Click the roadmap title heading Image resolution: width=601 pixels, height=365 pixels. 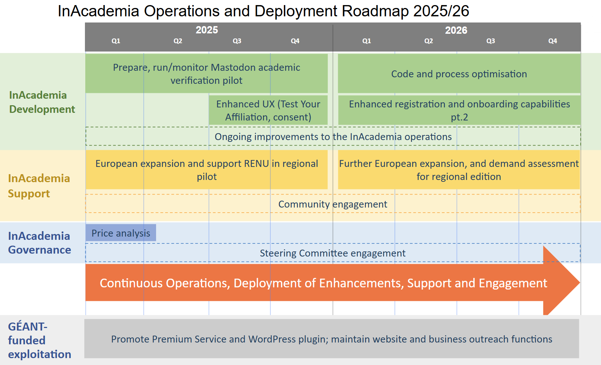click(263, 11)
